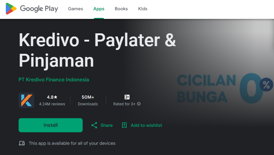Add to wishlist text link
The image size is (274, 155).
pyautogui.click(x=146, y=125)
